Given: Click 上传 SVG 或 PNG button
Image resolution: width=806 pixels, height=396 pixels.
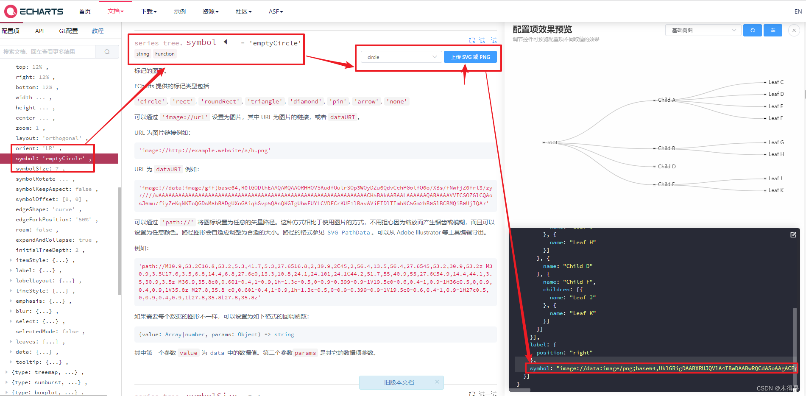Looking at the screenshot, I should pos(470,57).
